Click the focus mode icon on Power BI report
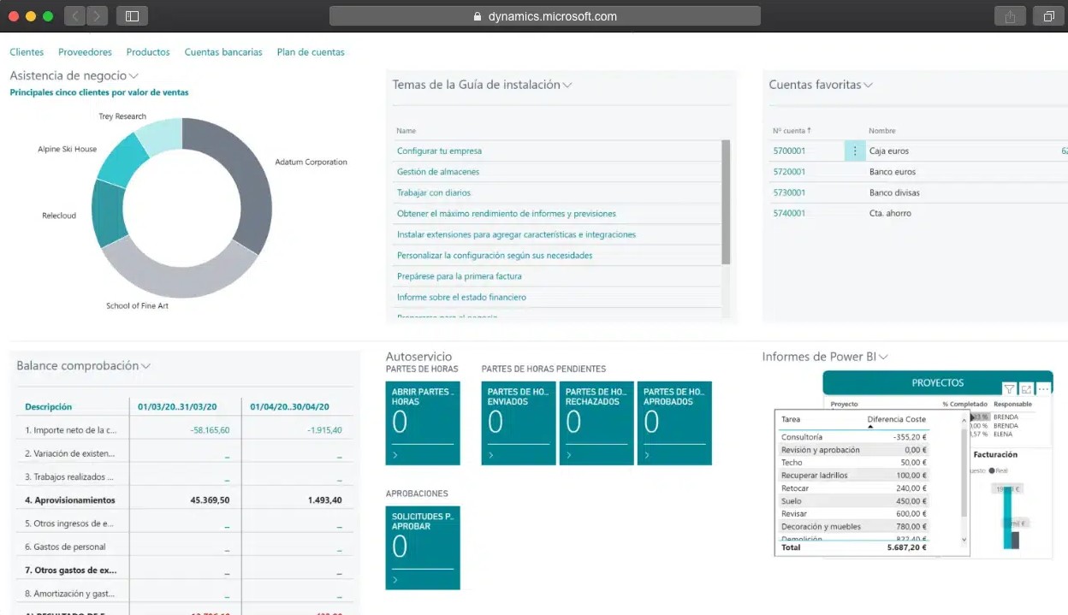 (x=1026, y=388)
